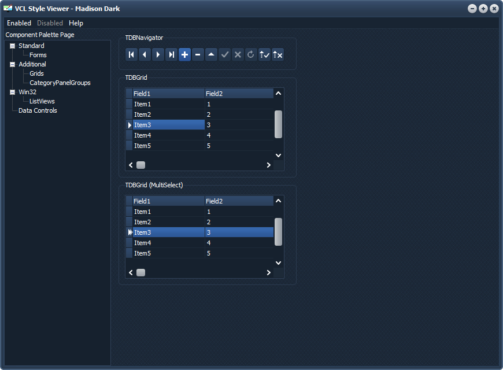Click MultiSelect grid horizontal scrollbar thumb
Viewport: 503px width, 370px height.
click(x=141, y=272)
